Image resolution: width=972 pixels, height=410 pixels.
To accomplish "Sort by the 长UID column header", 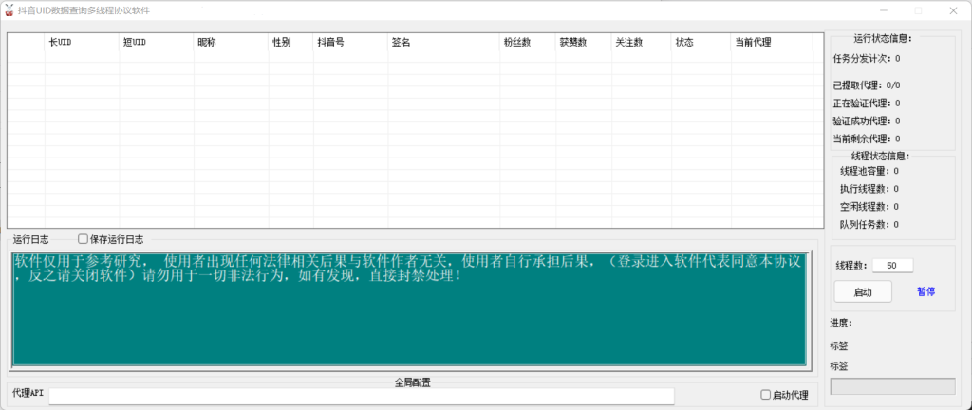I will point(81,43).
